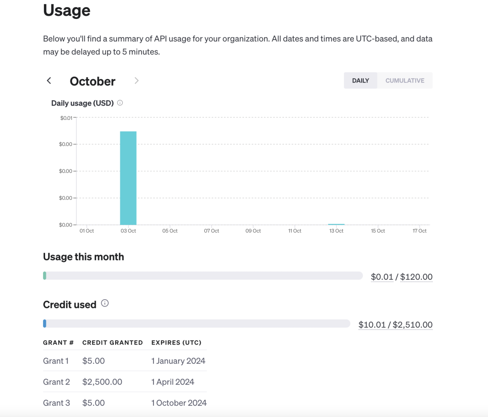
Task: Select the Grant 3 table row
Action: (x=125, y=403)
